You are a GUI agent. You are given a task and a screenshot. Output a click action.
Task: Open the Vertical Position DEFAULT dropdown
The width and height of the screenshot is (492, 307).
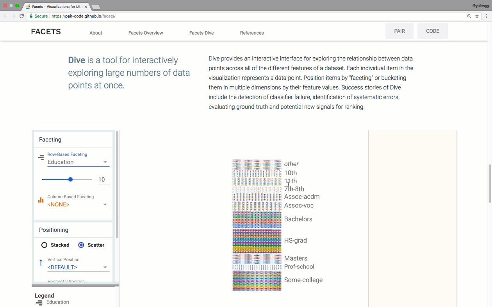pyautogui.click(x=77, y=267)
